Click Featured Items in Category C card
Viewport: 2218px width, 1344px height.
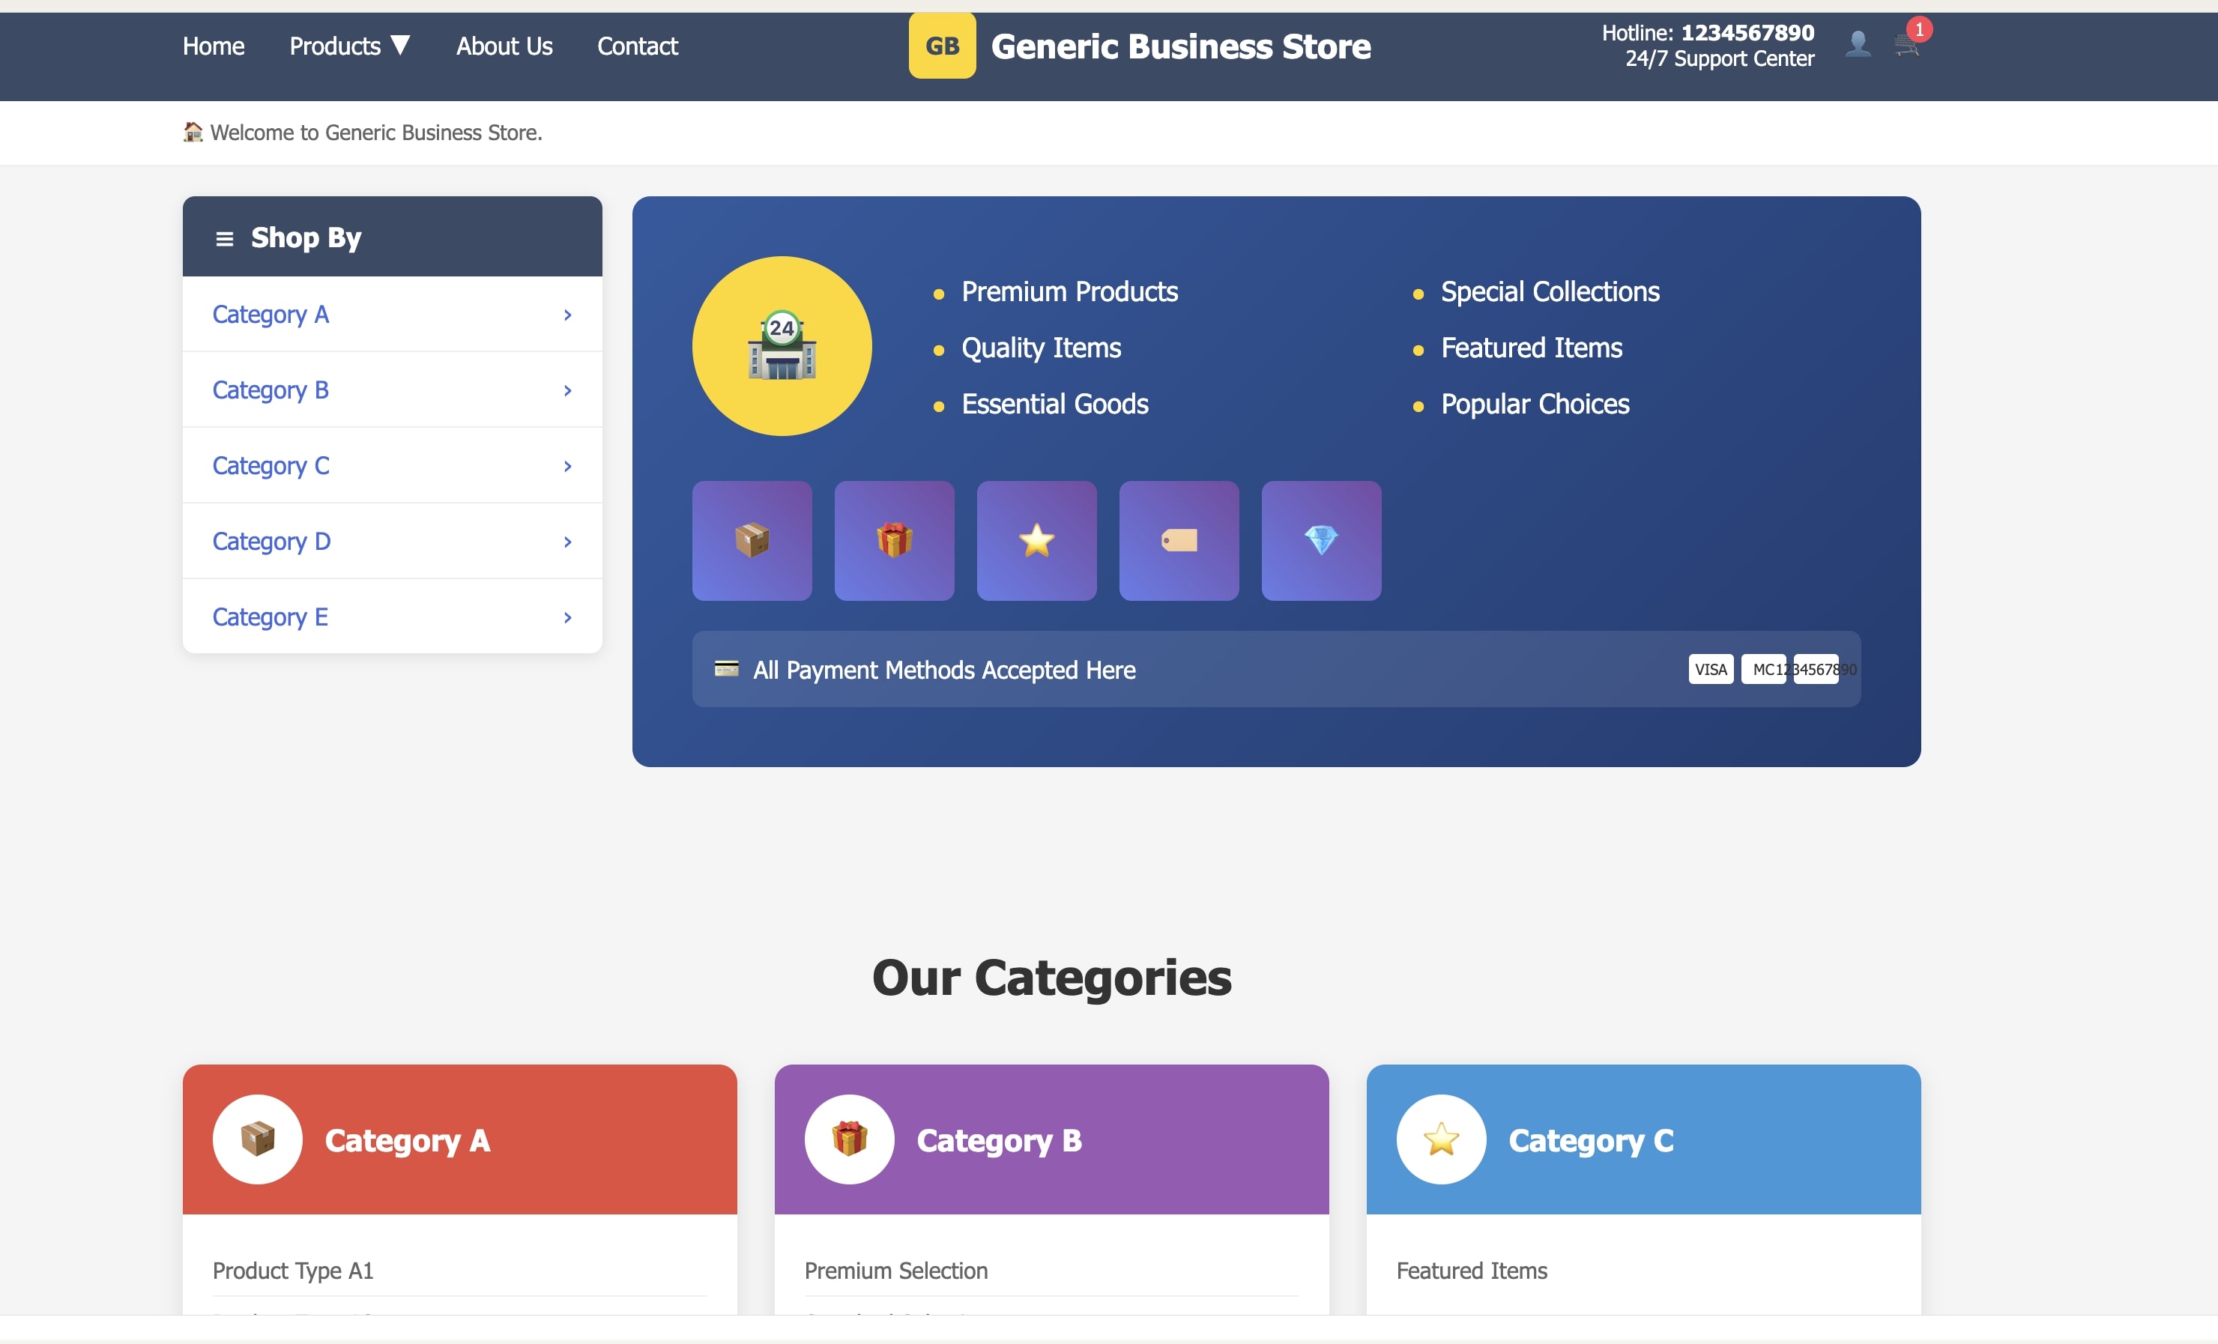click(x=1472, y=1271)
